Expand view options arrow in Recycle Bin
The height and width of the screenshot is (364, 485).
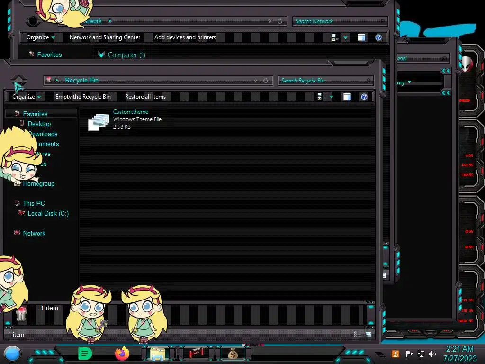coord(331,97)
